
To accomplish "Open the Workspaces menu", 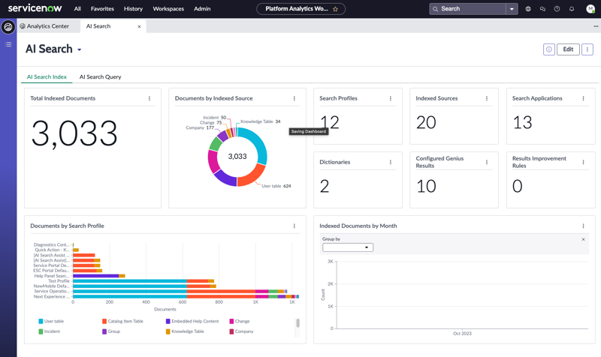I will (168, 9).
